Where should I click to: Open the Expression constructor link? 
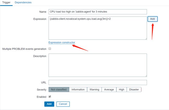coord(62,43)
